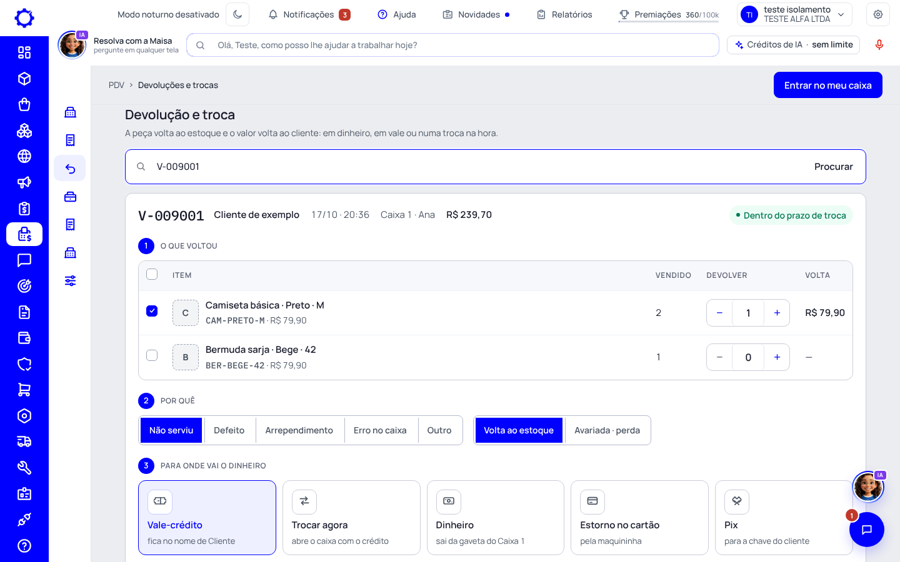Click the Entrar no meu caixa button
The image size is (900, 562).
828,85
